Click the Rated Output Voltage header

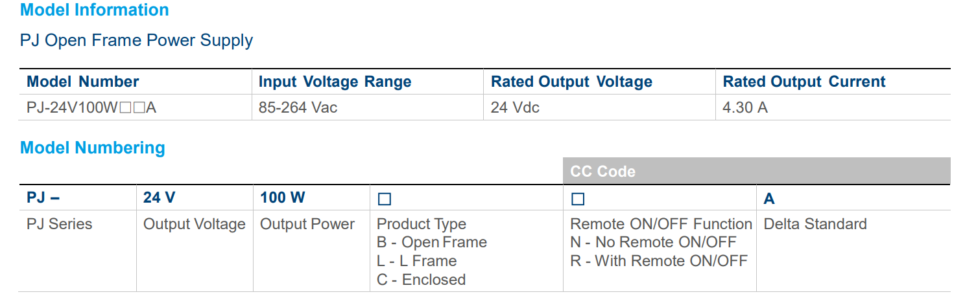(x=571, y=82)
